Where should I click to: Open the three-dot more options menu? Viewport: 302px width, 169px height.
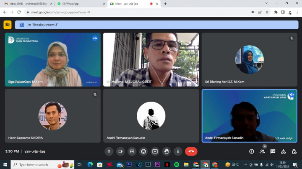point(178,151)
